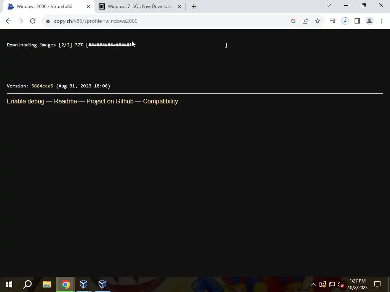
Task: Expand the tab search chevron
Action: pyautogui.click(x=329, y=5)
